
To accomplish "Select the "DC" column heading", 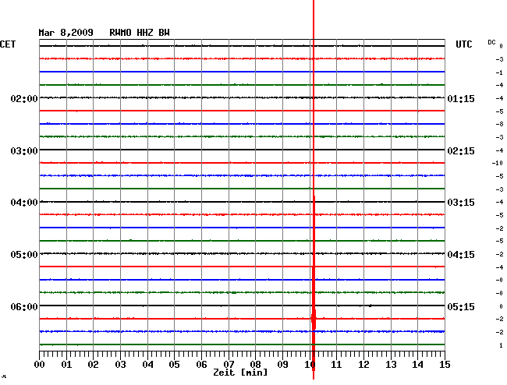I will [x=491, y=42].
